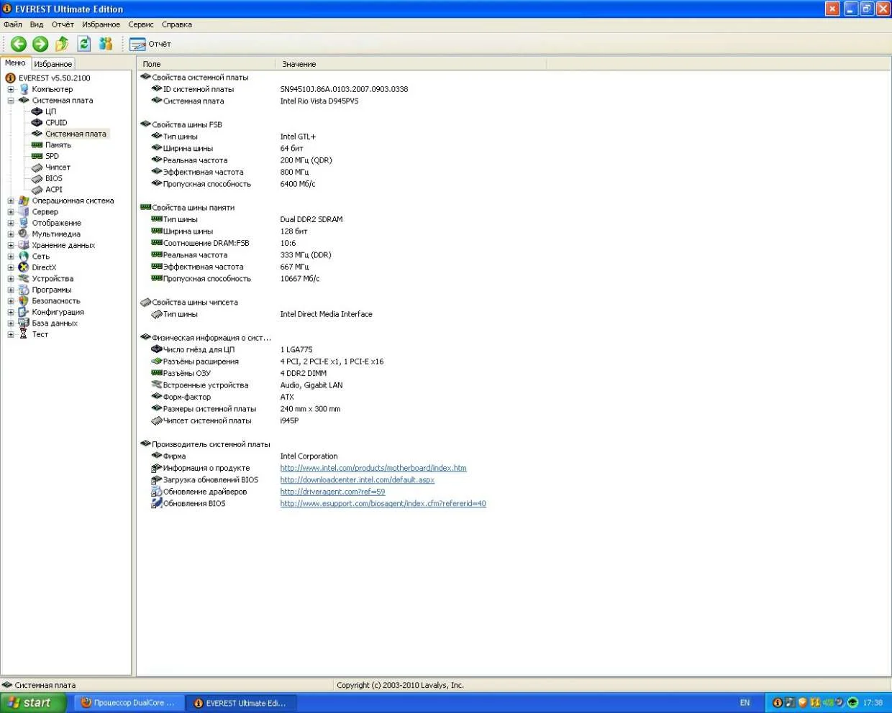
Task: Switch to Процессор DualCore taskbar window
Action: tap(128, 703)
